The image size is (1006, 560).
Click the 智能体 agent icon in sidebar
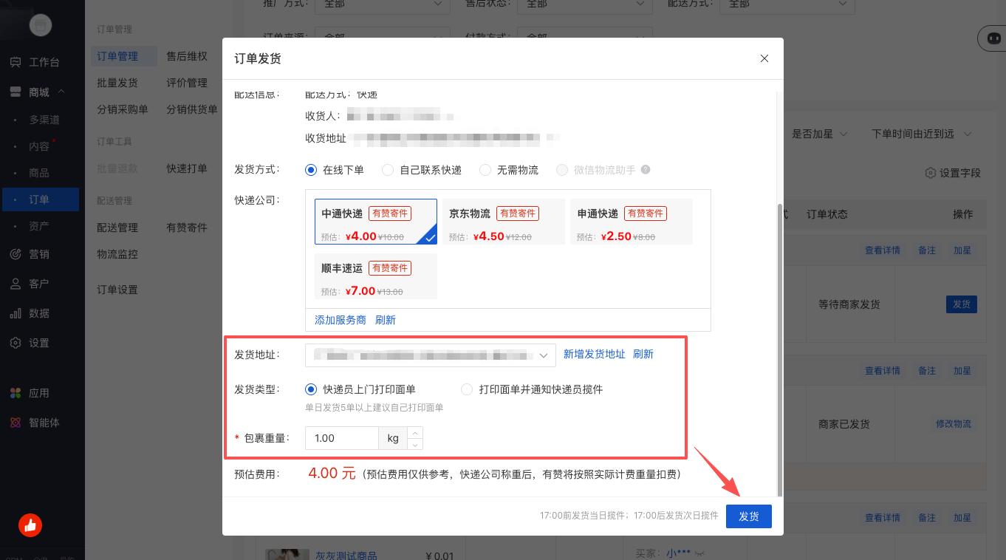coord(16,423)
